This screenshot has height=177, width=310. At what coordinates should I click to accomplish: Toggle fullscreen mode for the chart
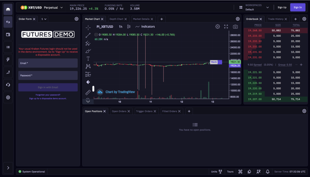tap(226, 27)
